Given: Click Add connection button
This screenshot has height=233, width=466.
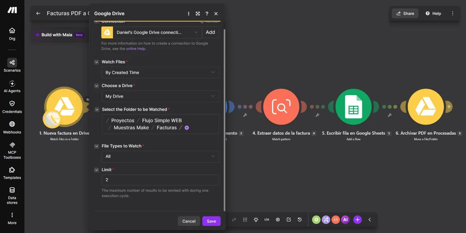Looking at the screenshot, I should 210,33.
